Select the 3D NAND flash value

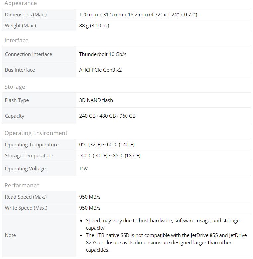click(96, 100)
